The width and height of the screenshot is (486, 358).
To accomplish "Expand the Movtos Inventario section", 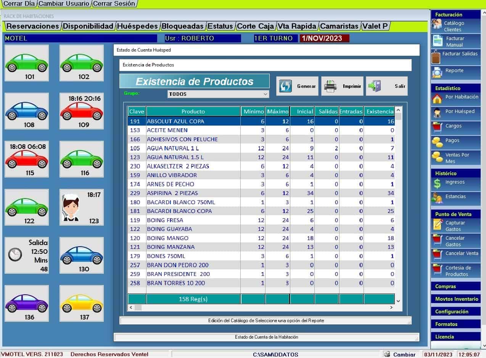I will tap(455, 299).
